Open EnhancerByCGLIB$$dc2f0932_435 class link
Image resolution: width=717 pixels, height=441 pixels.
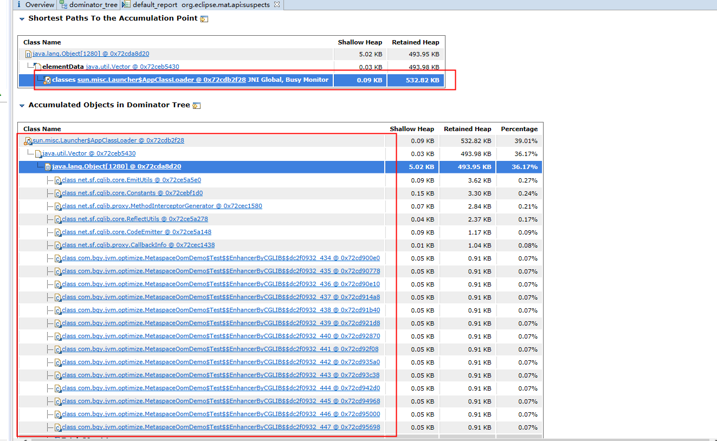pyautogui.click(x=221, y=271)
